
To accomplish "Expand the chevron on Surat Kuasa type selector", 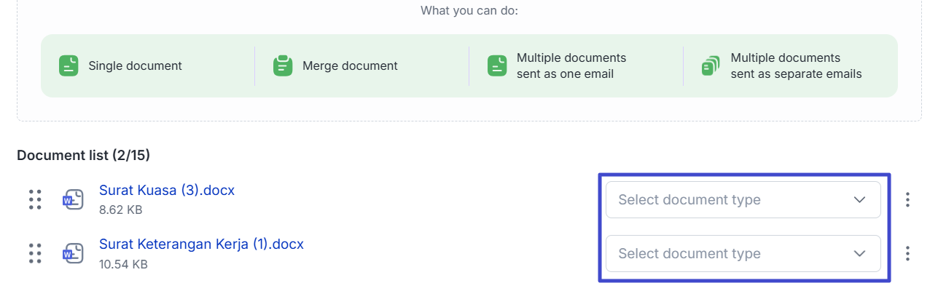I will tap(860, 199).
